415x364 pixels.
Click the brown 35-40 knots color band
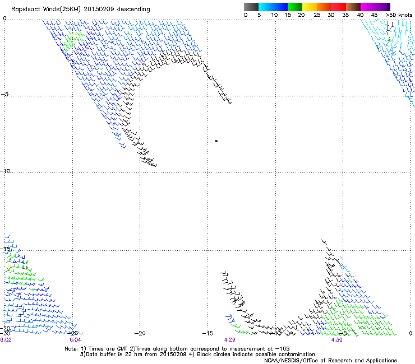(x=353, y=7)
